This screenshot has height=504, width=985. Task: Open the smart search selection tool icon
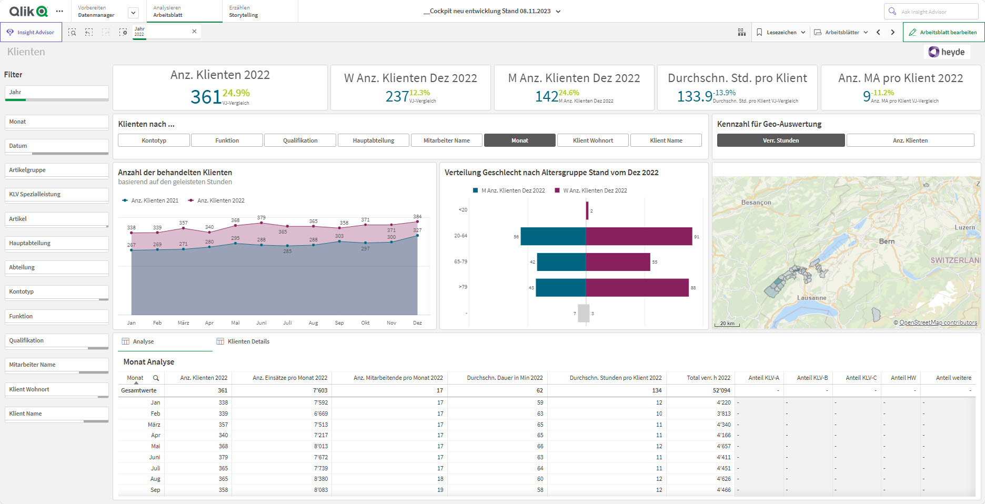tap(73, 33)
